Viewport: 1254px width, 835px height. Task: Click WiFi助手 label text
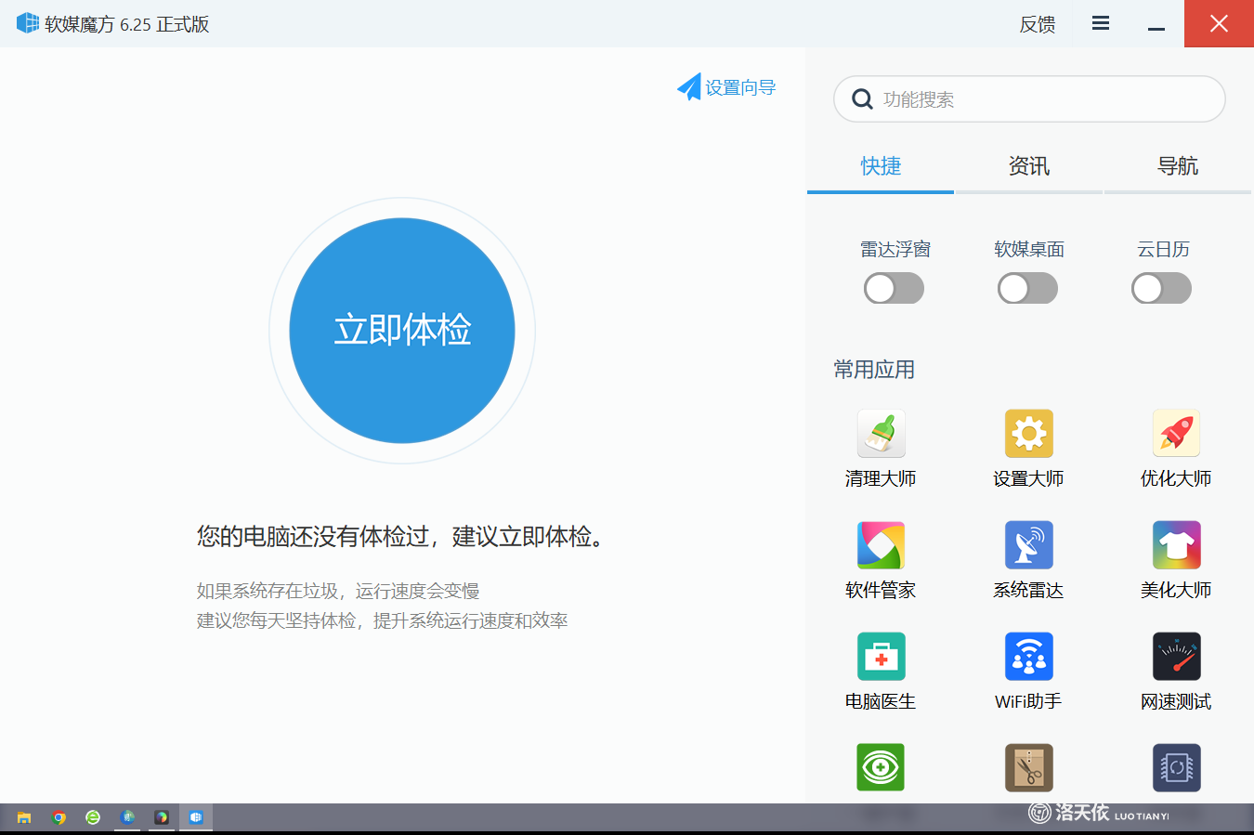pos(1028,701)
